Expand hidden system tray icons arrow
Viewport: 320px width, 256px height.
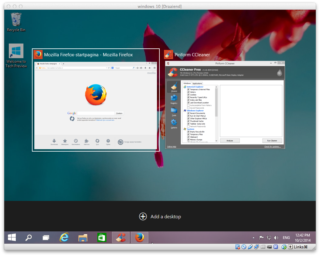point(253,238)
